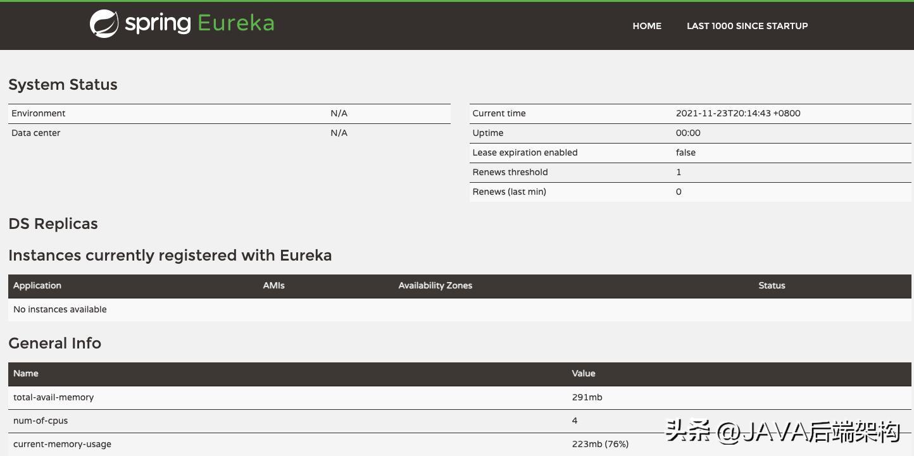The image size is (914, 456).
Task: Select the Current time value
Action: pyautogui.click(x=738, y=113)
